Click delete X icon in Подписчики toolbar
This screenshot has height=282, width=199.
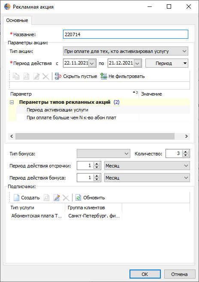66,198
